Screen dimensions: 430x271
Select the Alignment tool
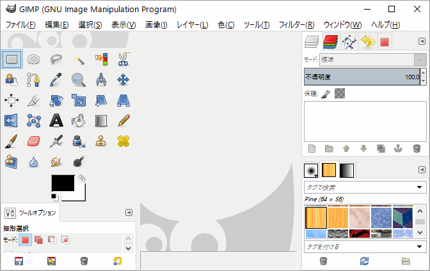pyautogui.click(x=12, y=100)
